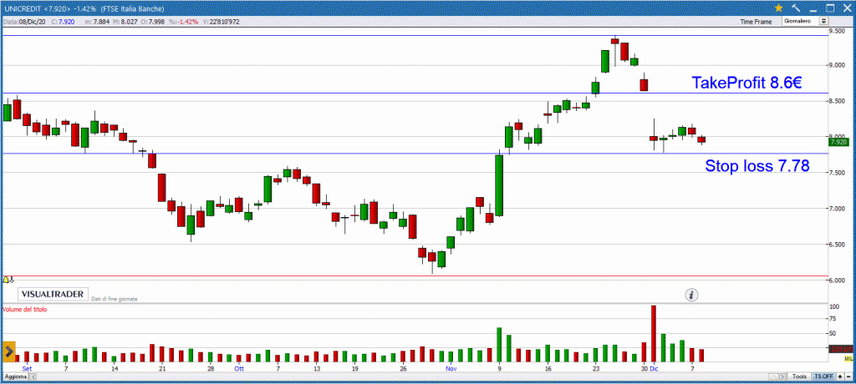Click the Set month marker on time axis
The image size is (856, 384).
[x=27, y=369]
